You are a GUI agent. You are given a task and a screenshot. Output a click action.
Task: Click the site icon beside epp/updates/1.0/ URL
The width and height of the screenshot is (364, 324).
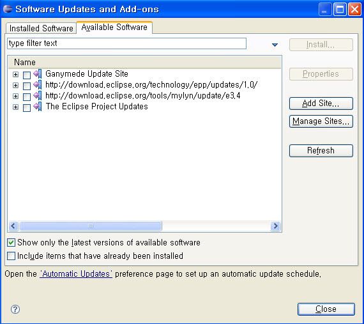tap(38, 85)
